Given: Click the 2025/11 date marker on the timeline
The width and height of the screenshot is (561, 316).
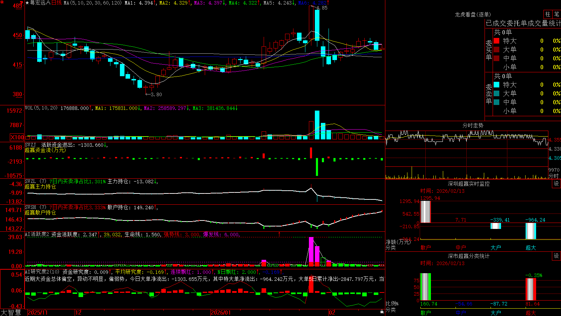Looking at the screenshot, I should click(x=38, y=312).
